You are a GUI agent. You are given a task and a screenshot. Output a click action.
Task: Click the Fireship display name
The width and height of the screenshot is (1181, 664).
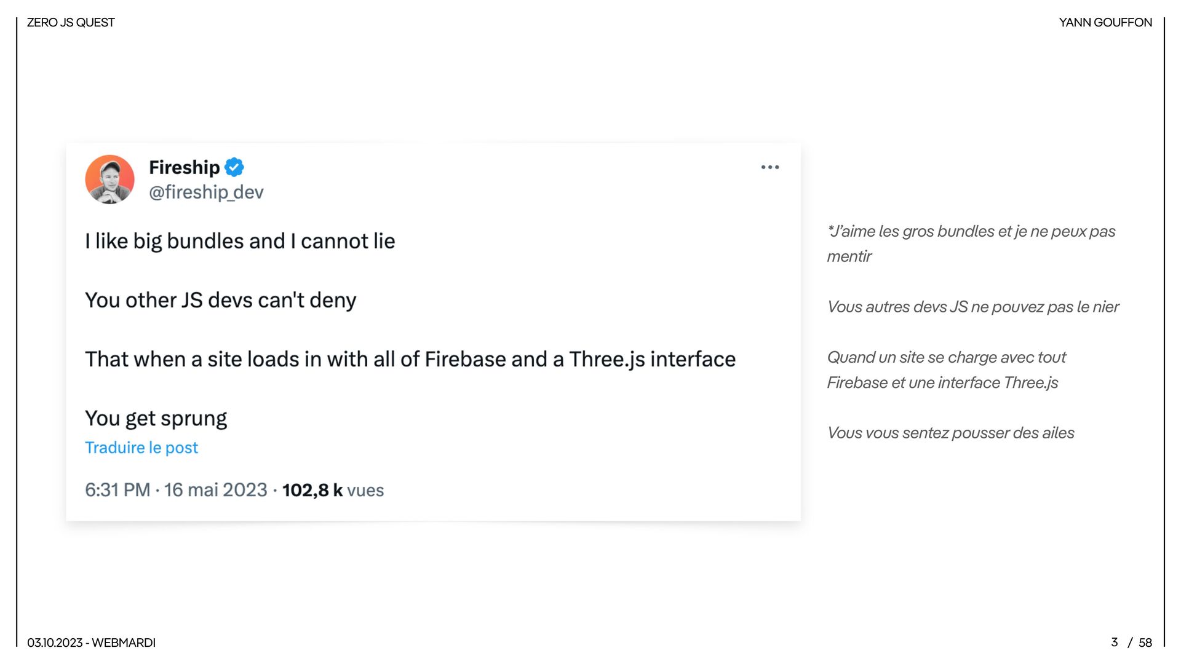[x=184, y=167]
